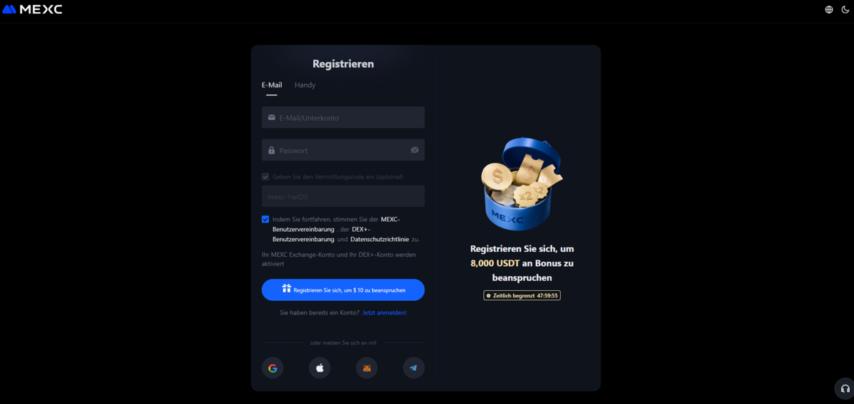Screen dimensions: 854x404
Task: Click the referral code field mexc-1wrDS
Action: click(x=343, y=196)
